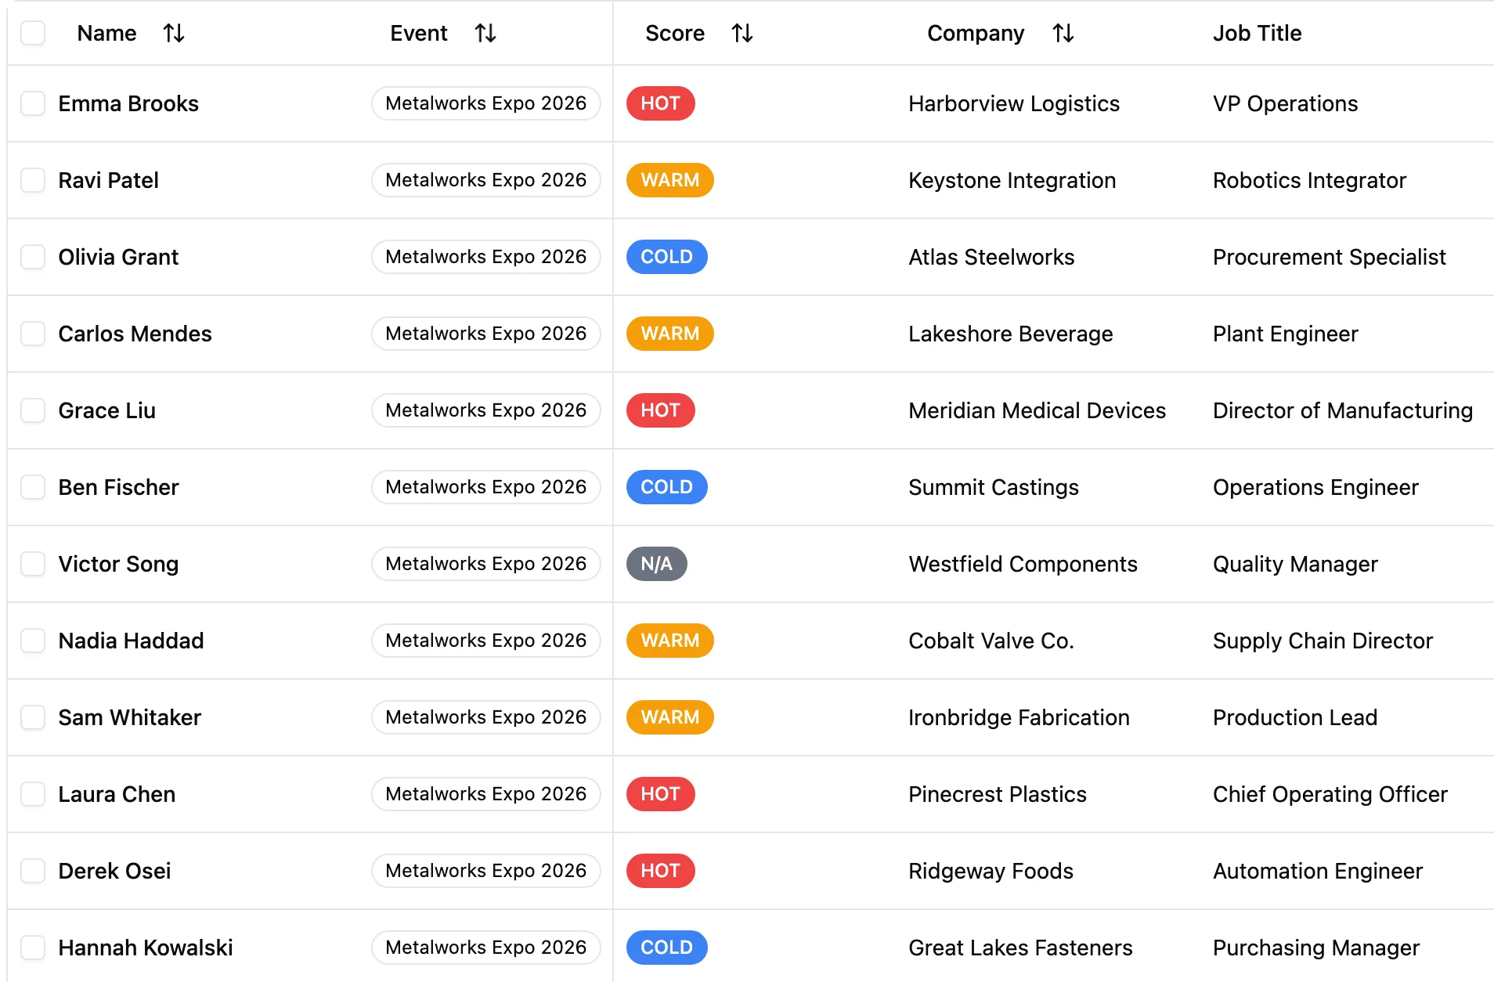The image size is (1494, 982).
Task: Select the Supply Chain Director cell
Action: click(x=1323, y=641)
